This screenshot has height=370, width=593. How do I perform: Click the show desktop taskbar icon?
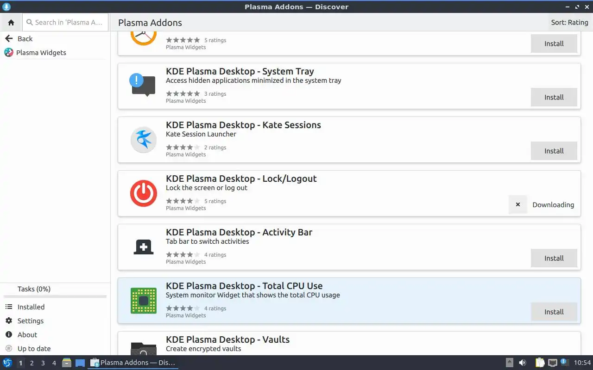80,363
